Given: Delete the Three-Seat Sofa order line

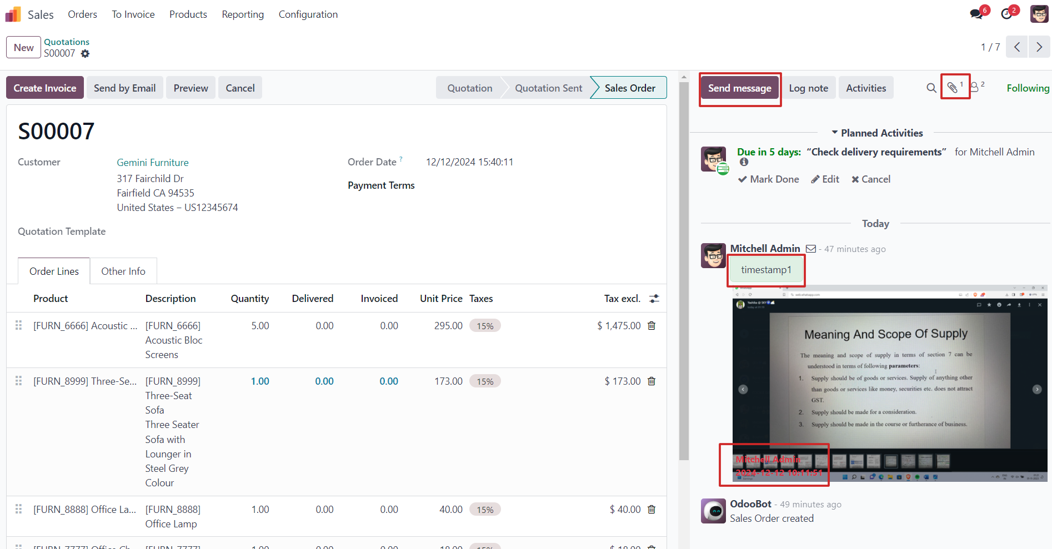Looking at the screenshot, I should click(x=652, y=381).
